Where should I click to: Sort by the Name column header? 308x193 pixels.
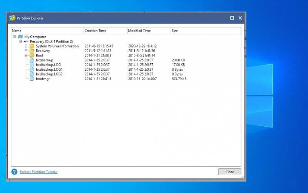point(47,30)
